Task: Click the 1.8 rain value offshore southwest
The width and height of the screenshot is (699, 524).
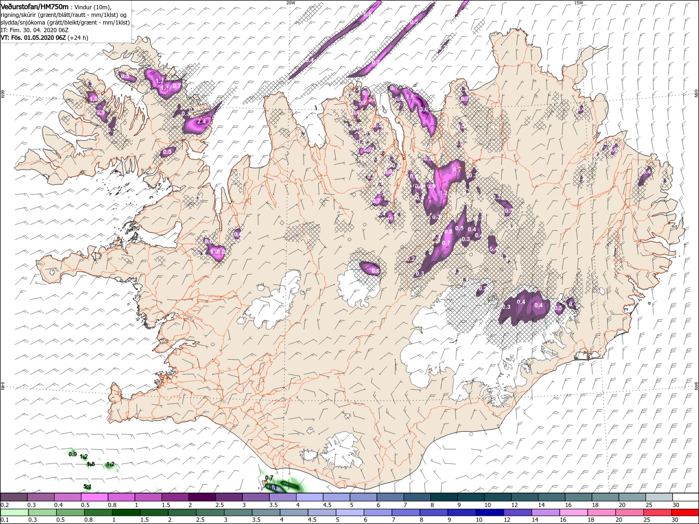Action: tap(91, 464)
